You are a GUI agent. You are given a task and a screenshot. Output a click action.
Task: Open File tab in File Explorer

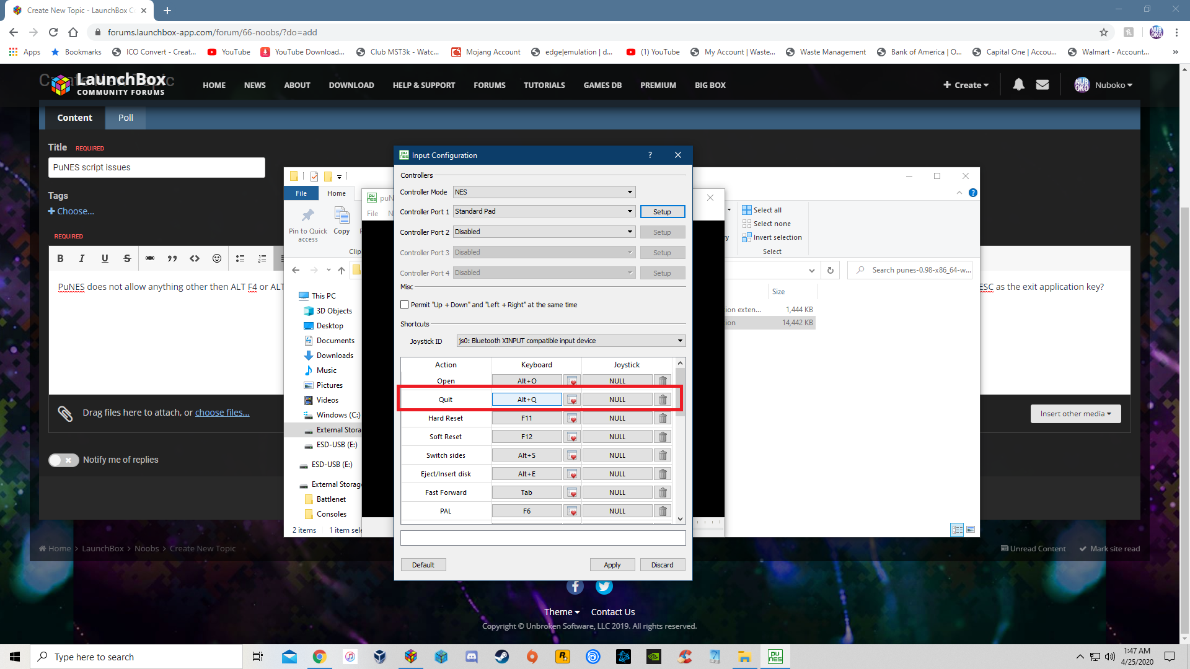pyautogui.click(x=301, y=193)
